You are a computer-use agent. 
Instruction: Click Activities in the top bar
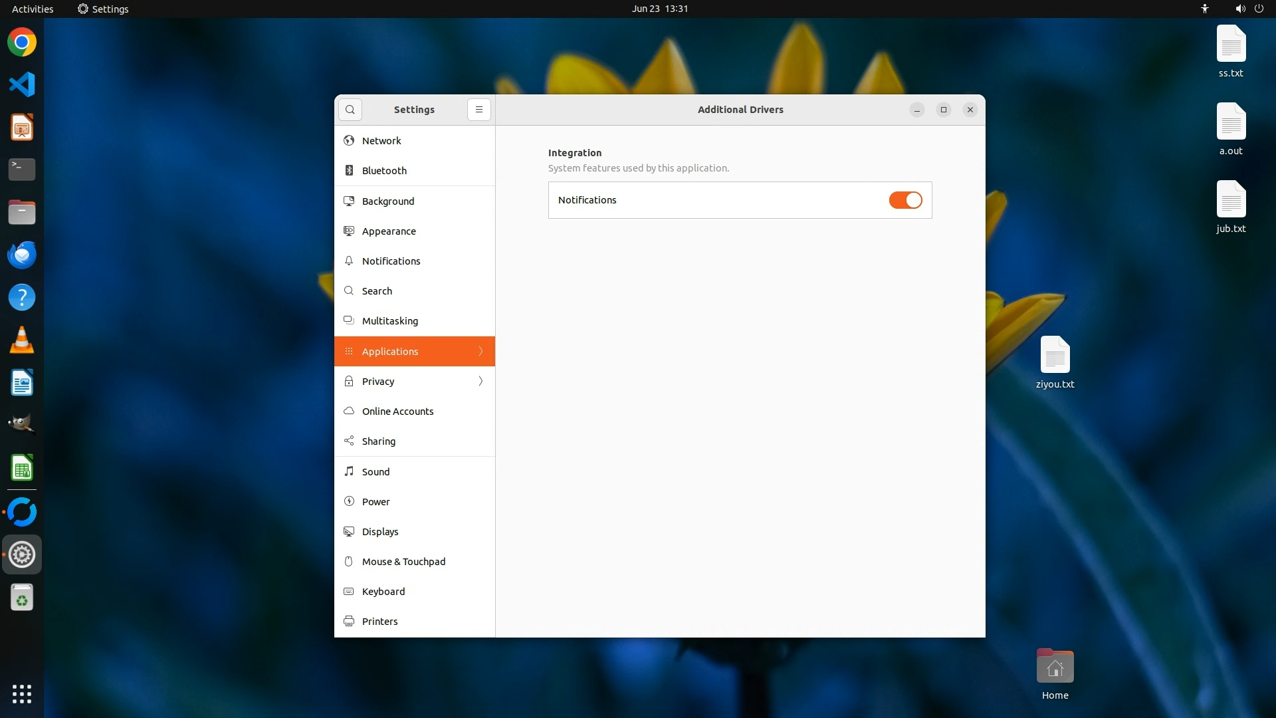[x=33, y=9]
